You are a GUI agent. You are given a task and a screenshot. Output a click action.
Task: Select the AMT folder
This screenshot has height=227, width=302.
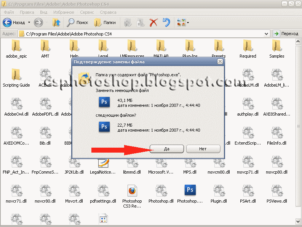coord(45,49)
